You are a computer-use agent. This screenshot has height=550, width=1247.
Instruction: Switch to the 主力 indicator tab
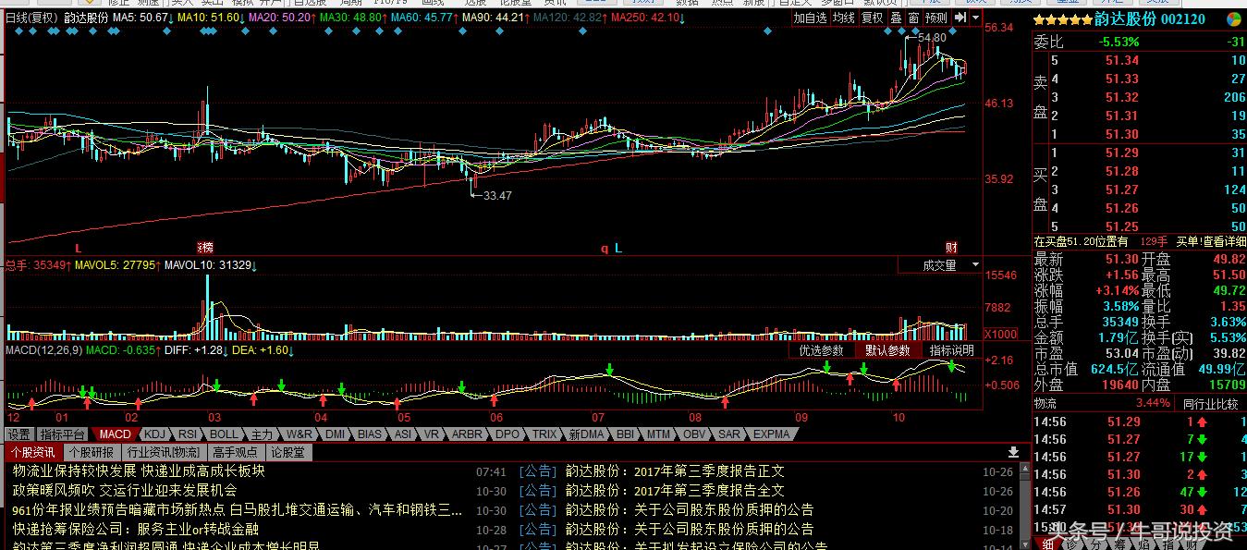pos(262,434)
